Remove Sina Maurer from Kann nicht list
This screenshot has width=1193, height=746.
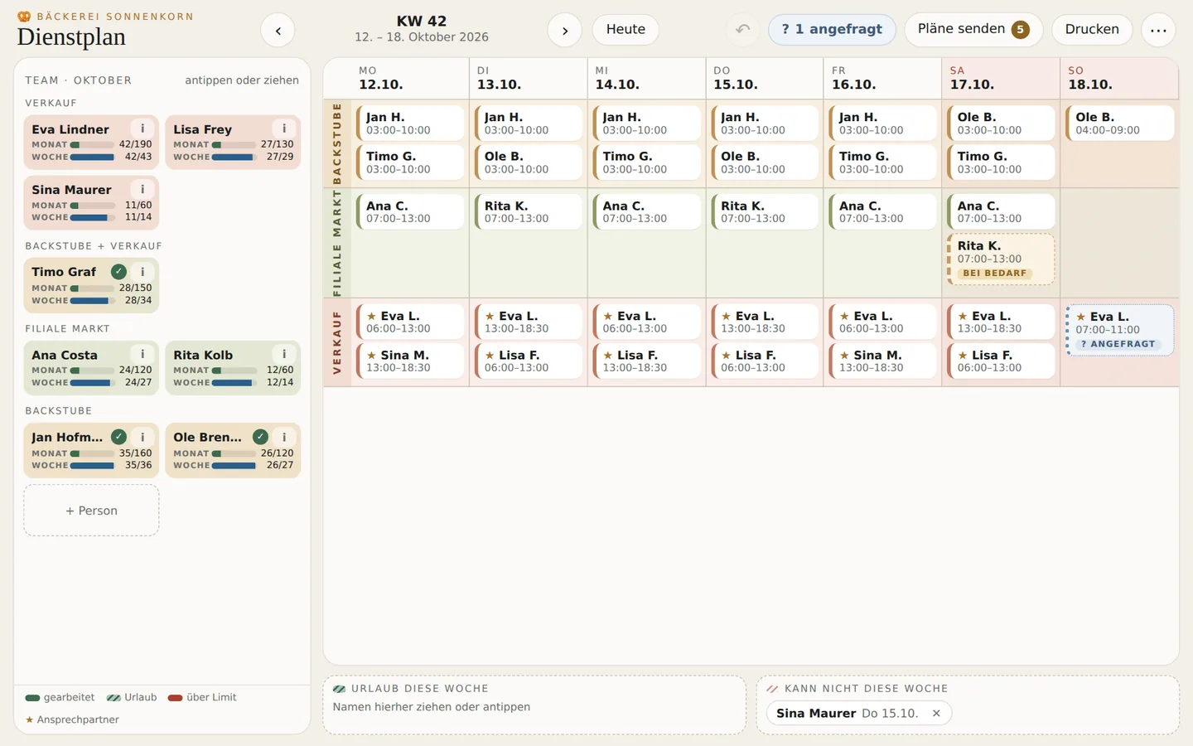click(x=936, y=713)
